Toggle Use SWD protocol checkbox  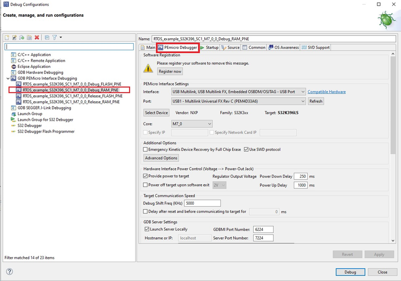246,149
